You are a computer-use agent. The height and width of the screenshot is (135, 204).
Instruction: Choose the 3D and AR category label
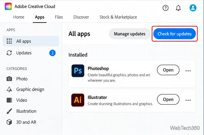point(26,122)
